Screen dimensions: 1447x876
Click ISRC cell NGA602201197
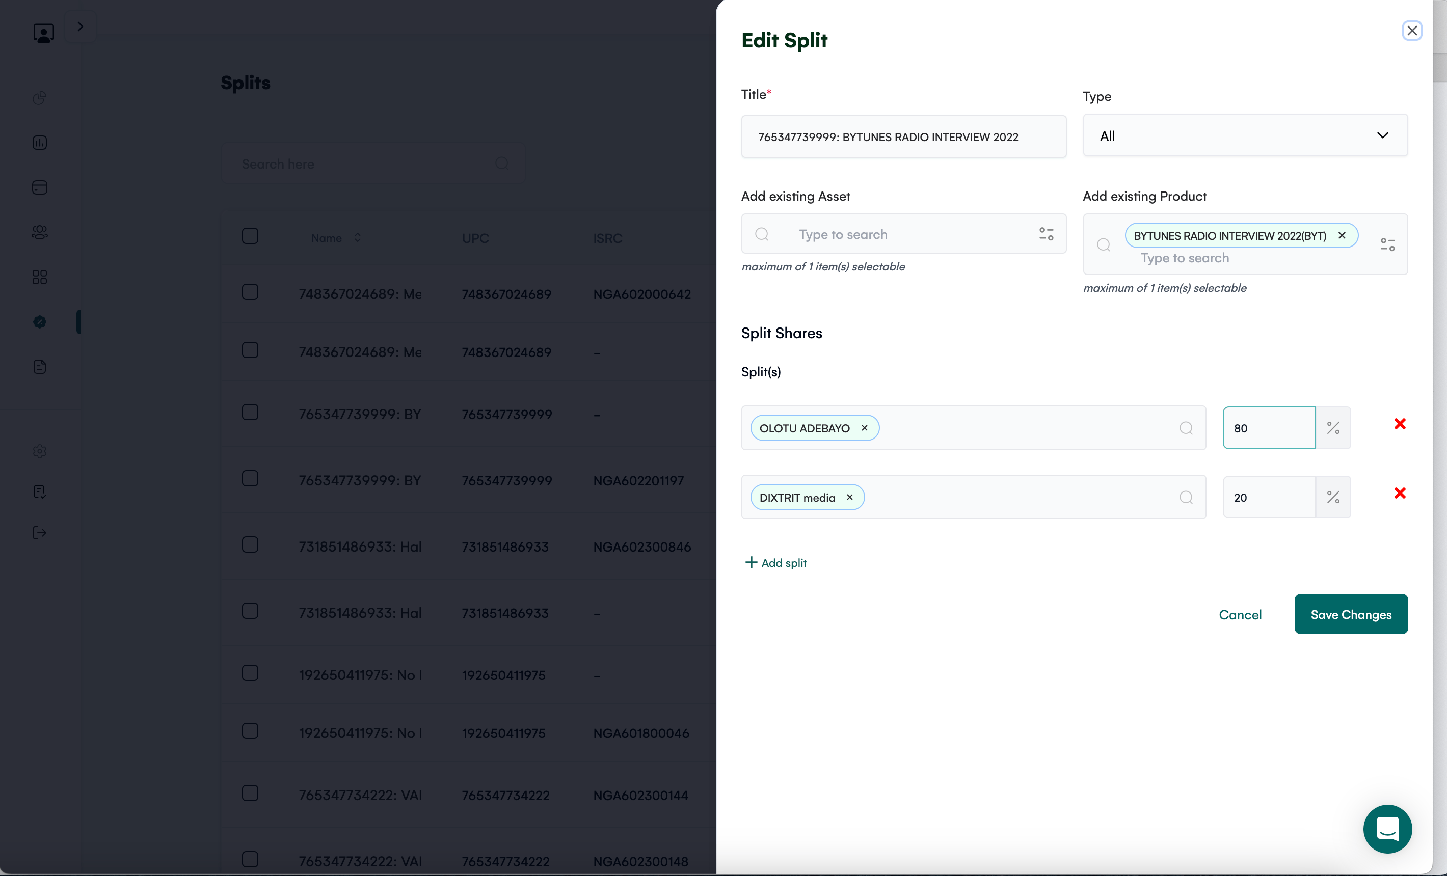pyautogui.click(x=638, y=481)
